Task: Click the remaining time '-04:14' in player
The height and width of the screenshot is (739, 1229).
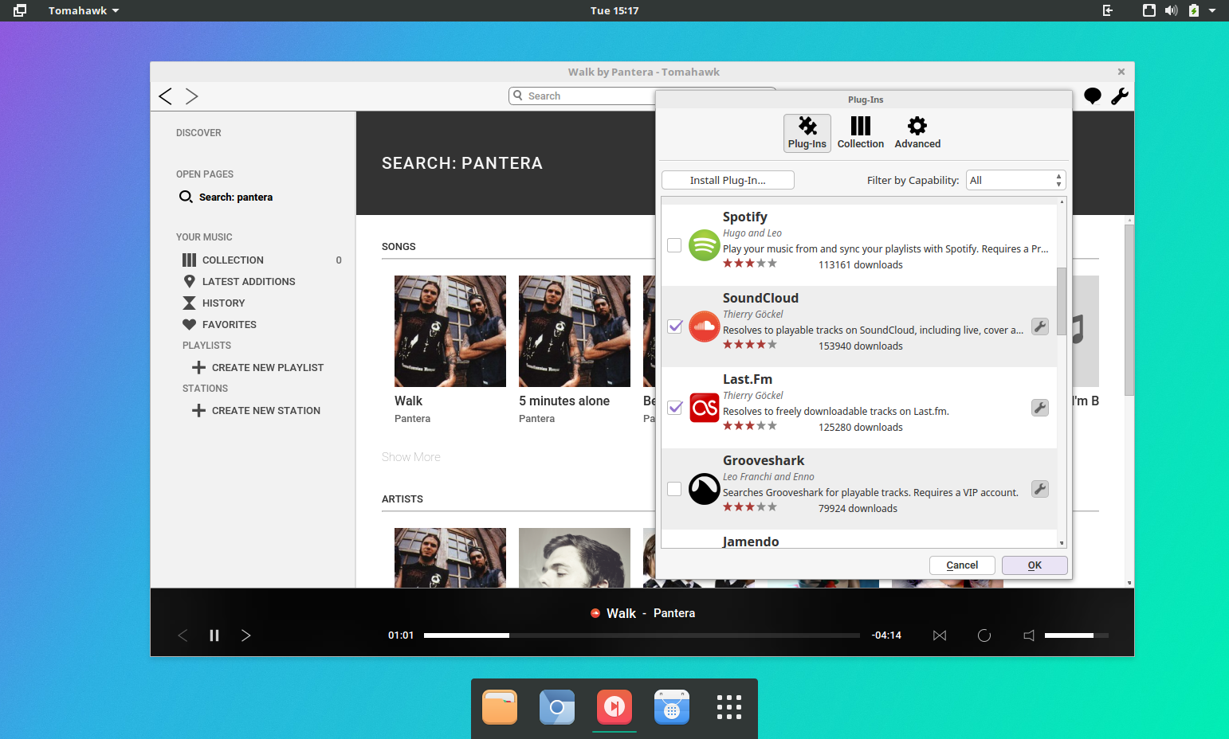Action: click(x=886, y=635)
